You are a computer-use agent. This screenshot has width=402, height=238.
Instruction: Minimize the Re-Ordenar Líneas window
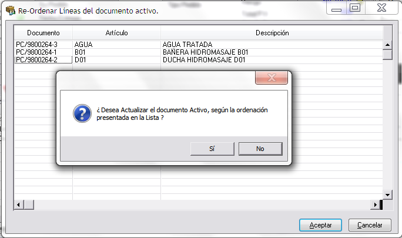pos(336,8)
